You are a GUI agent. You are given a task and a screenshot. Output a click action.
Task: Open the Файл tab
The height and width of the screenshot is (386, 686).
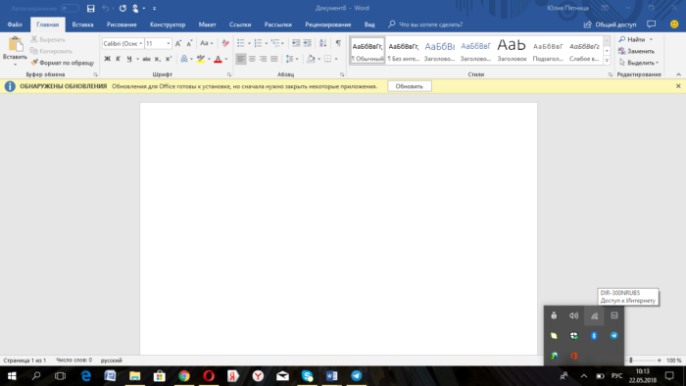pos(15,24)
